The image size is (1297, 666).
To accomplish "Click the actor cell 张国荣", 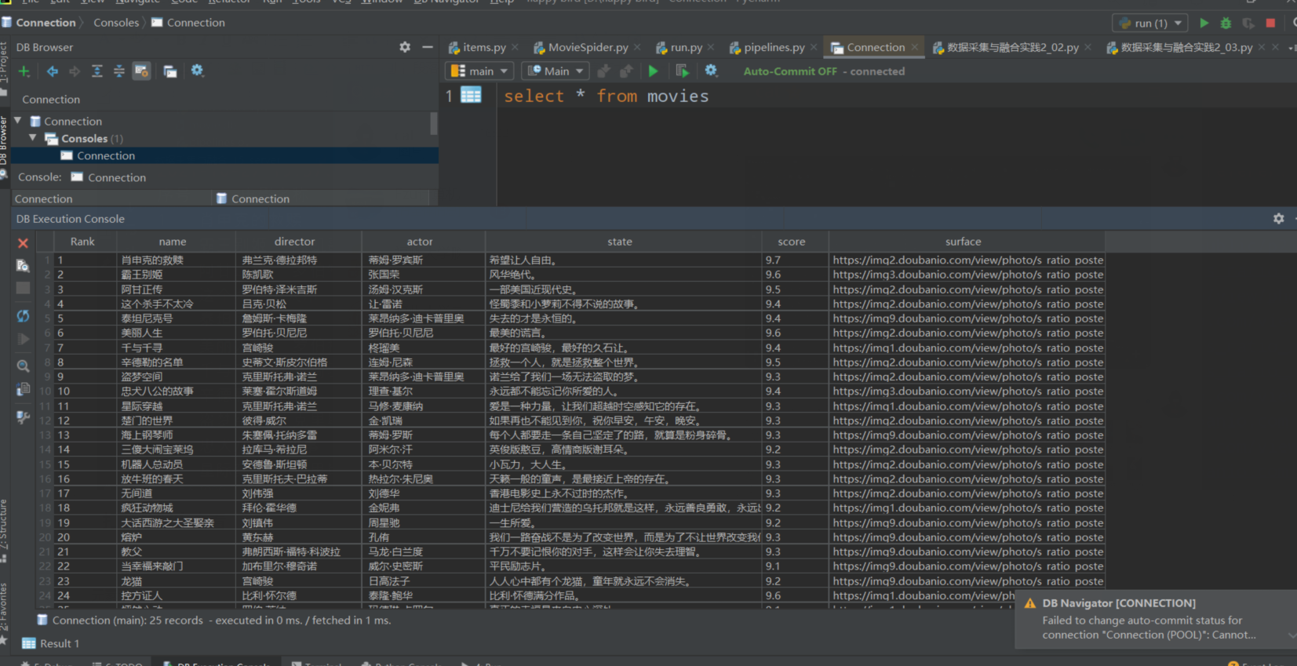I will (x=423, y=275).
